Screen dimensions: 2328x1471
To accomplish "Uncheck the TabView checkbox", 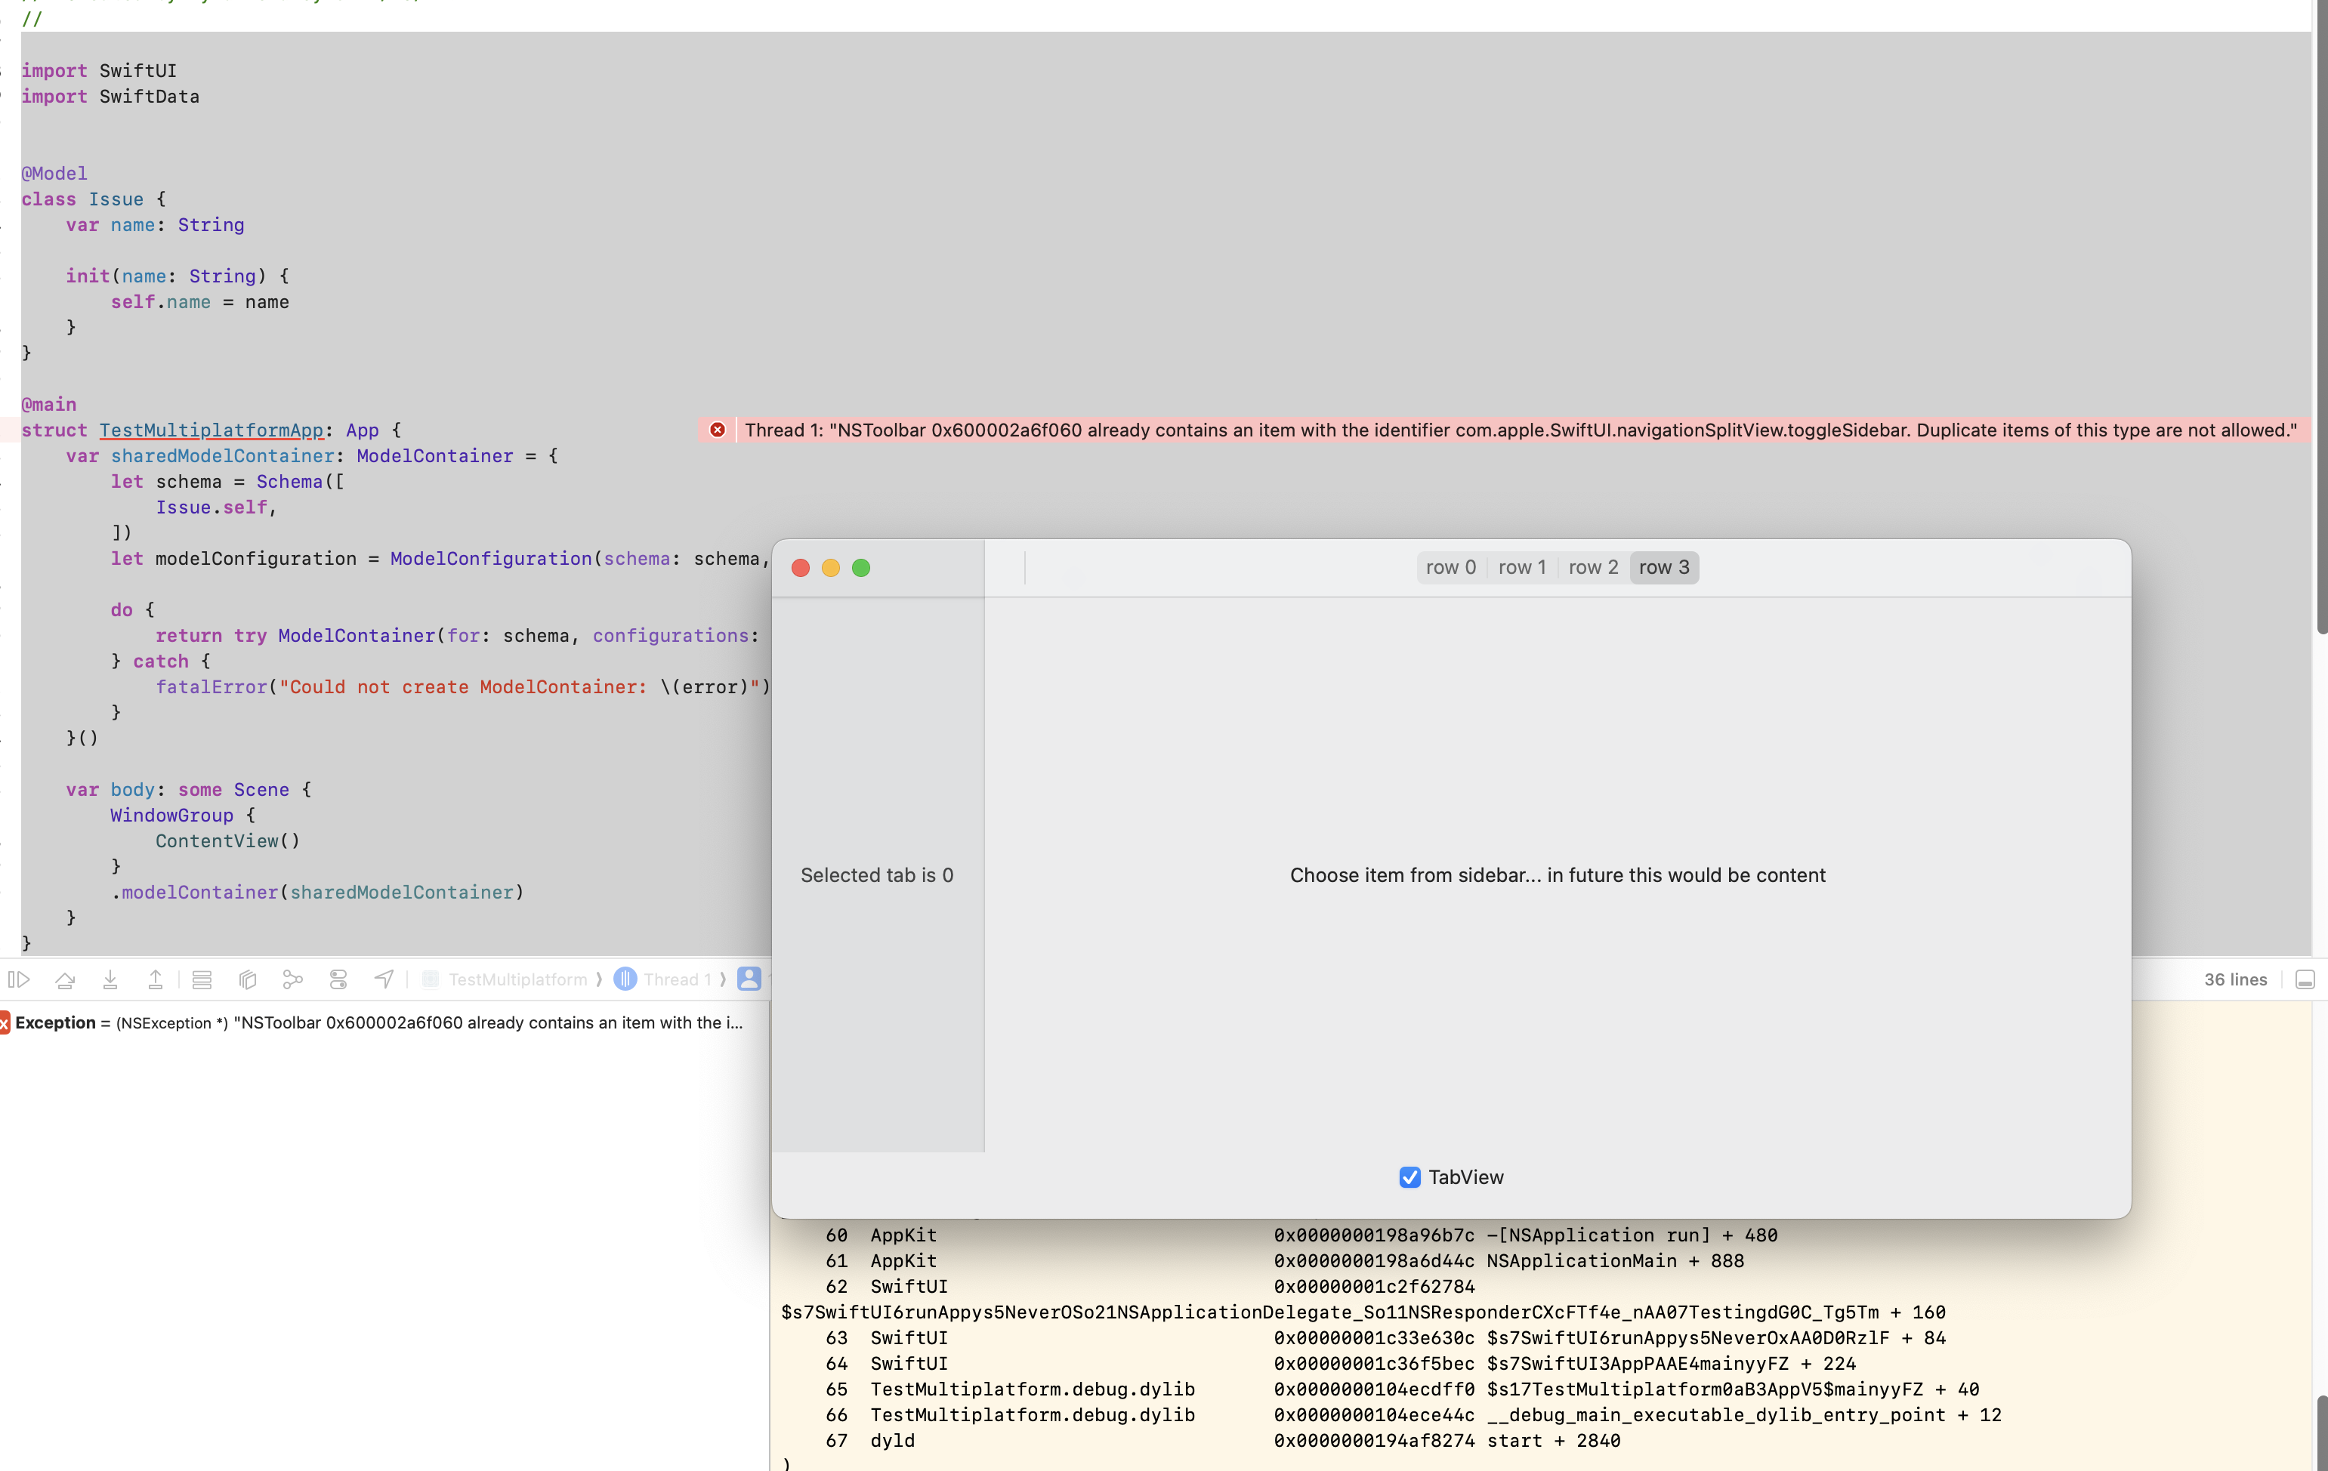I will pos(1409,1177).
